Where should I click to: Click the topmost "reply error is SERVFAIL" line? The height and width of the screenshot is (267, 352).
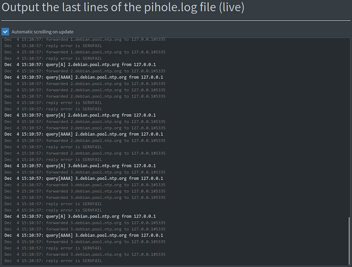tap(74, 46)
